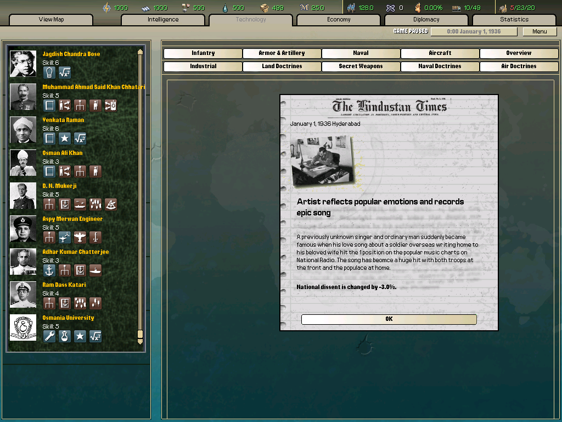This screenshot has width=562, height=422.
Task: Click the ship hull icon for Adhar Kumar Chatterjee
Action: 95,270
